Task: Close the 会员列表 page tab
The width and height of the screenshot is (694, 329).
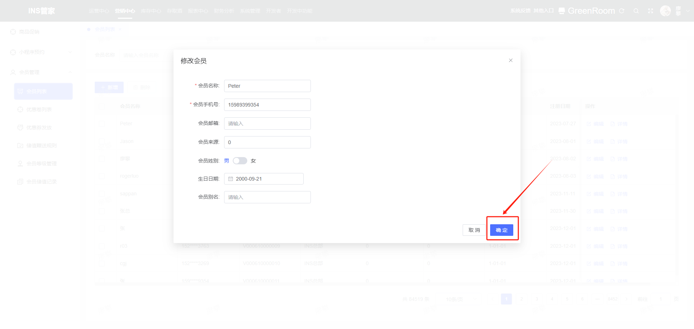Action: click(x=120, y=29)
